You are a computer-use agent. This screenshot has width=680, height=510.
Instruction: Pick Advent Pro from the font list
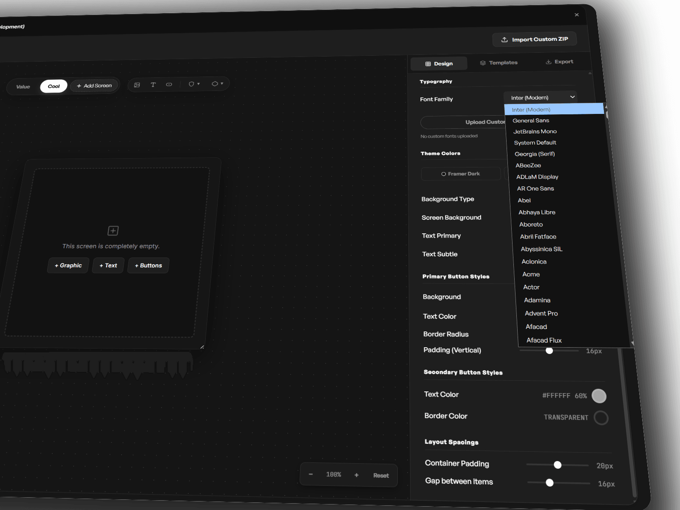click(x=541, y=313)
